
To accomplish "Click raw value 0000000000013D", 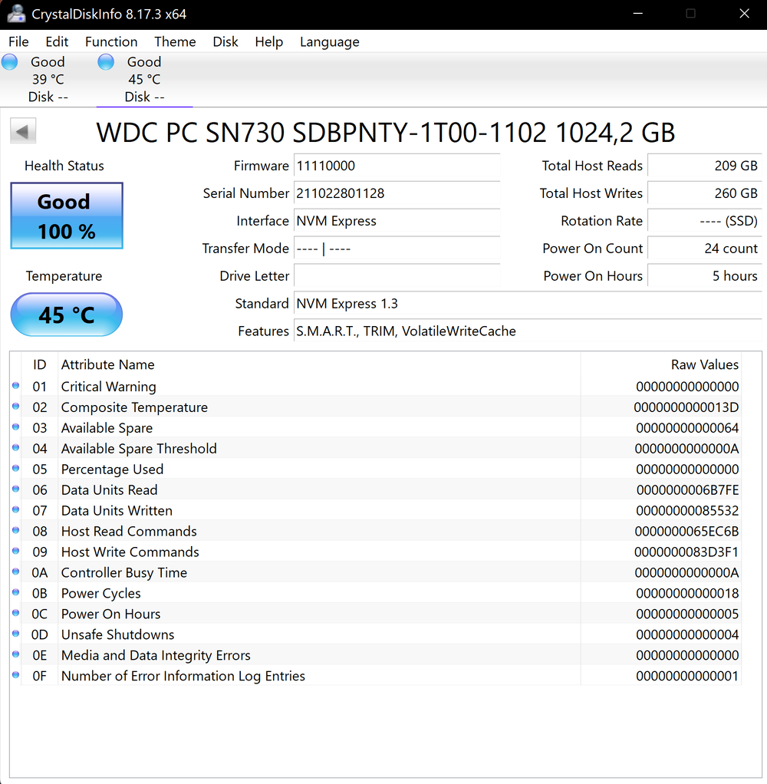I will click(686, 407).
